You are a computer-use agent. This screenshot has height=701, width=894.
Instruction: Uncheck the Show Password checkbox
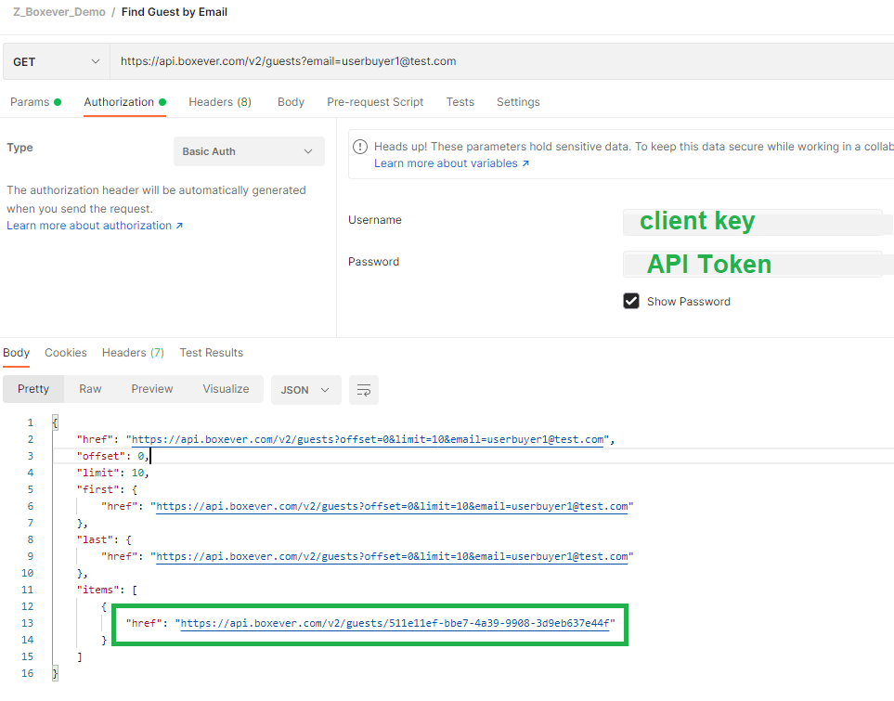(x=631, y=301)
